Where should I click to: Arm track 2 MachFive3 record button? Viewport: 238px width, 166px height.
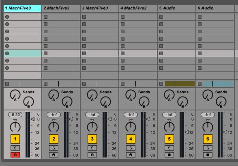pos(54,155)
